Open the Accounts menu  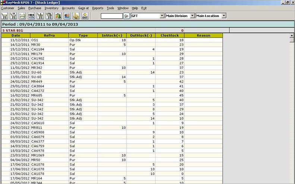click(68, 8)
